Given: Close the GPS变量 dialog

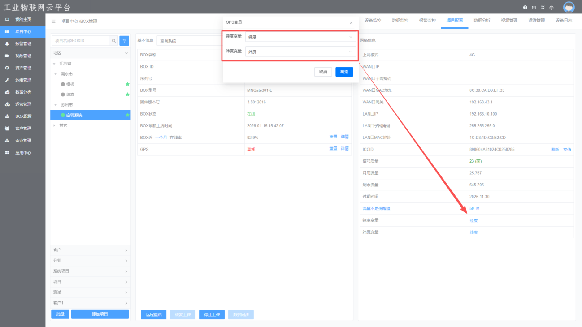Looking at the screenshot, I should [x=351, y=22].
